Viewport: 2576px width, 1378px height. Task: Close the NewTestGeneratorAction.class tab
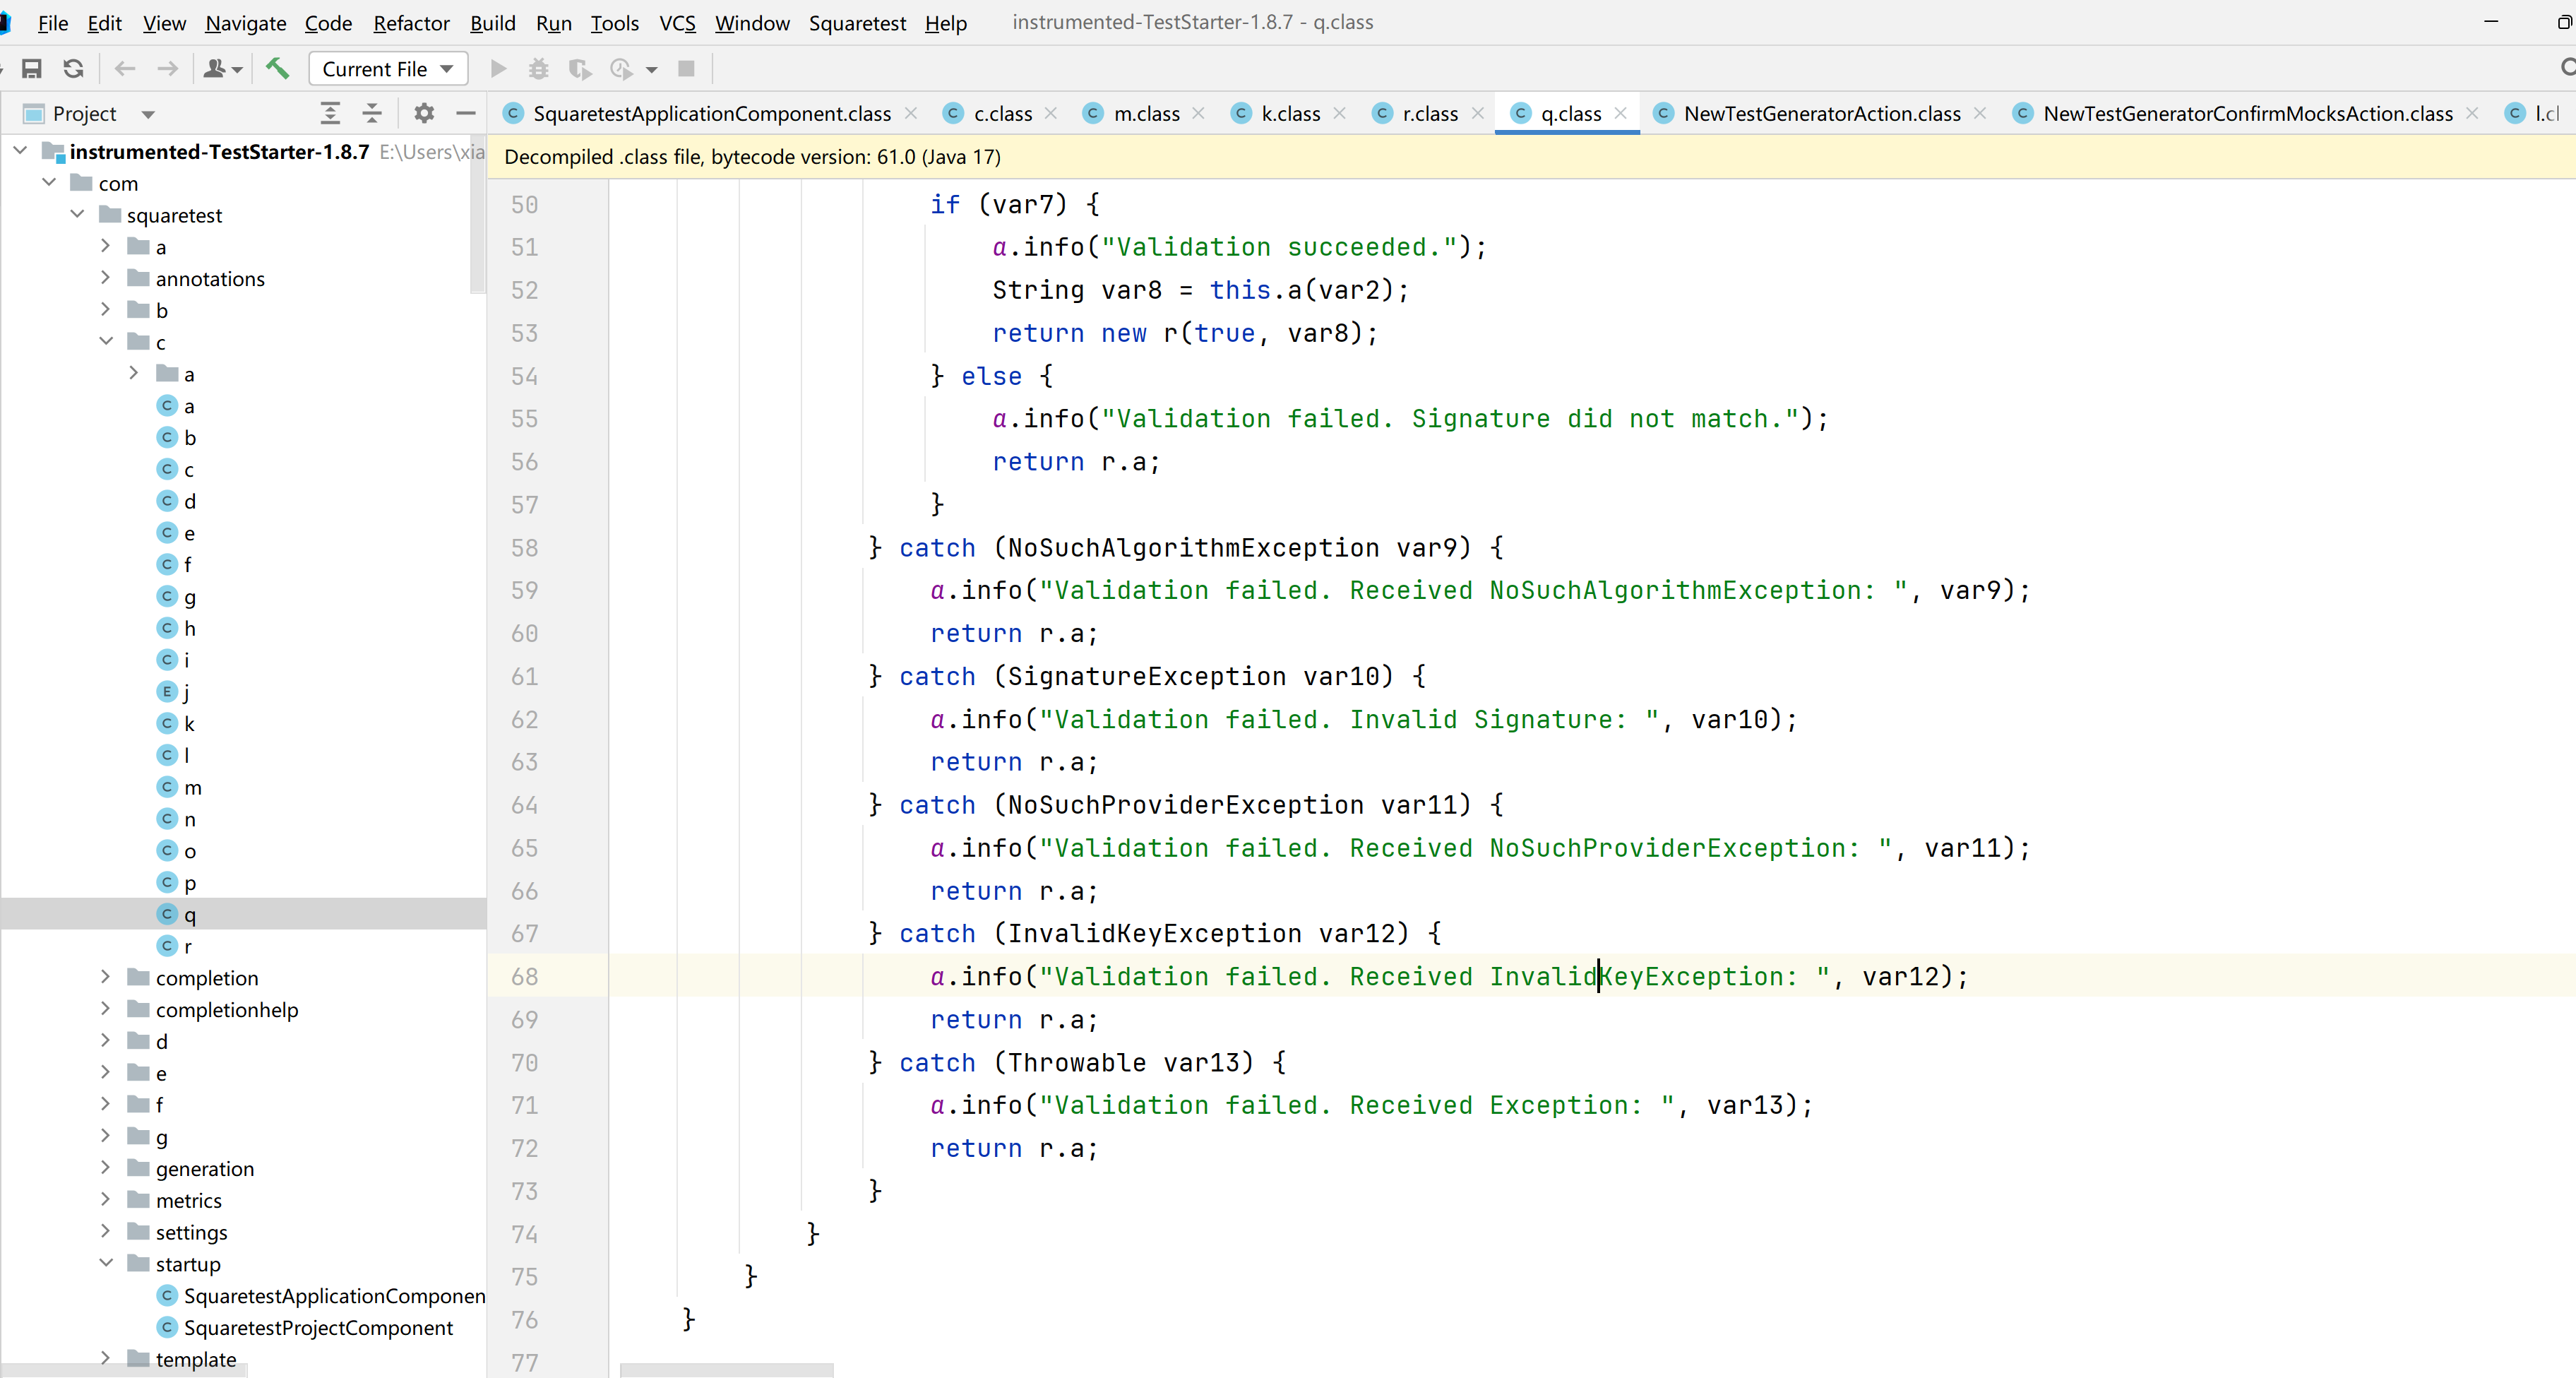(x=1980, y=113)
